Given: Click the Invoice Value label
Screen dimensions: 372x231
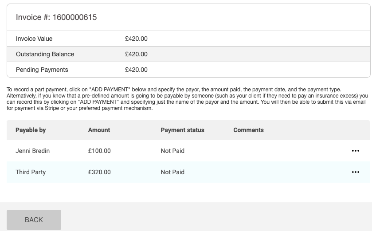Looking at the screenshot, I should 34,39.
